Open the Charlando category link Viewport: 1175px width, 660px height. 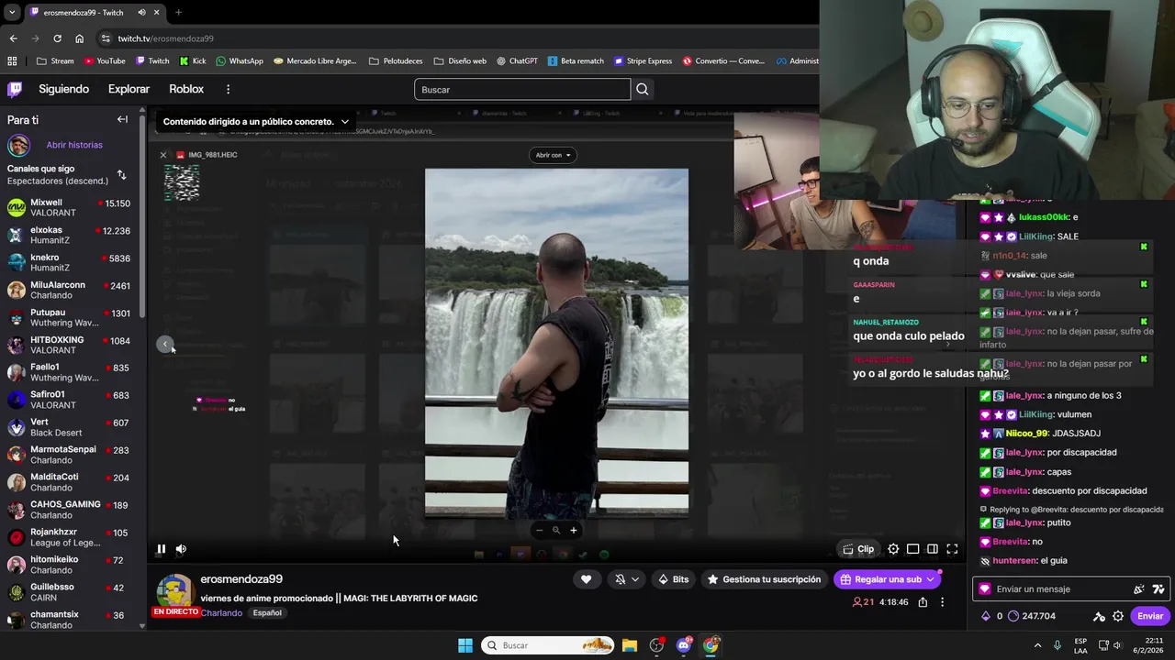(221, 613)
